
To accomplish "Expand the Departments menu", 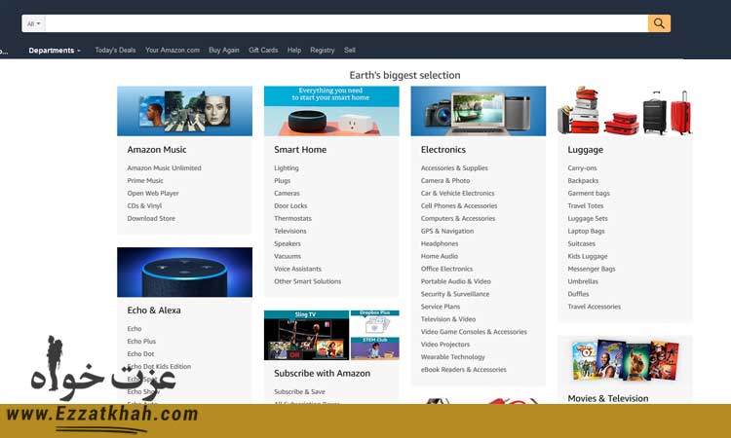I will pos(55,51).
